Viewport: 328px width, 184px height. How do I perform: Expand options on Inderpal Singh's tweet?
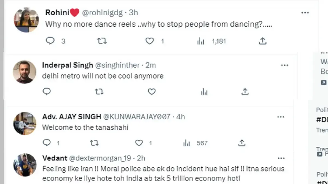tap(285, 65)
